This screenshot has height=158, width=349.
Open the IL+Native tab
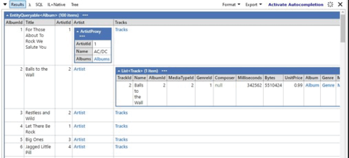pos(56,5)
